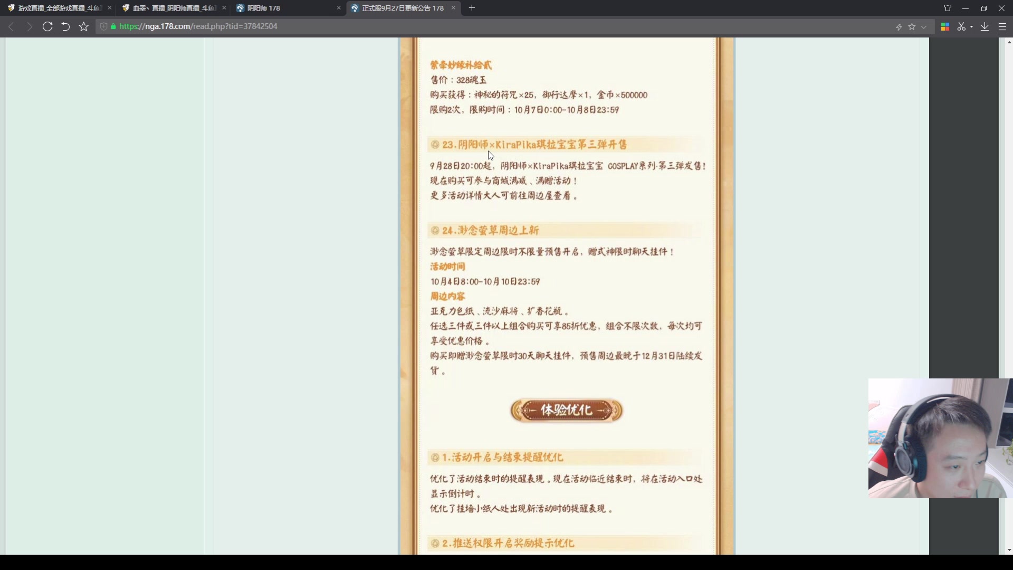Click the HTTPS lock icon
This screenshot has height=570, width=1013.
click(112, 26)
